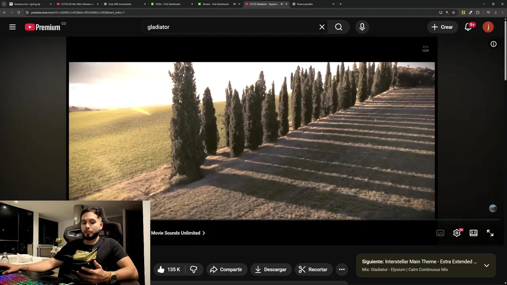
Task: Mute the Stream - Kick Dashboard tab
Action: [x=234, y=4]
